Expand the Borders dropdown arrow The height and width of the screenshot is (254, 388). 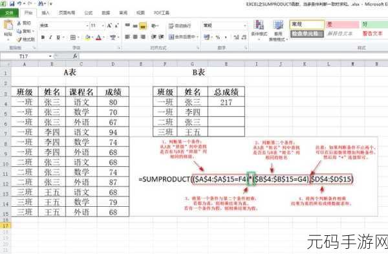tap(78, 37)
